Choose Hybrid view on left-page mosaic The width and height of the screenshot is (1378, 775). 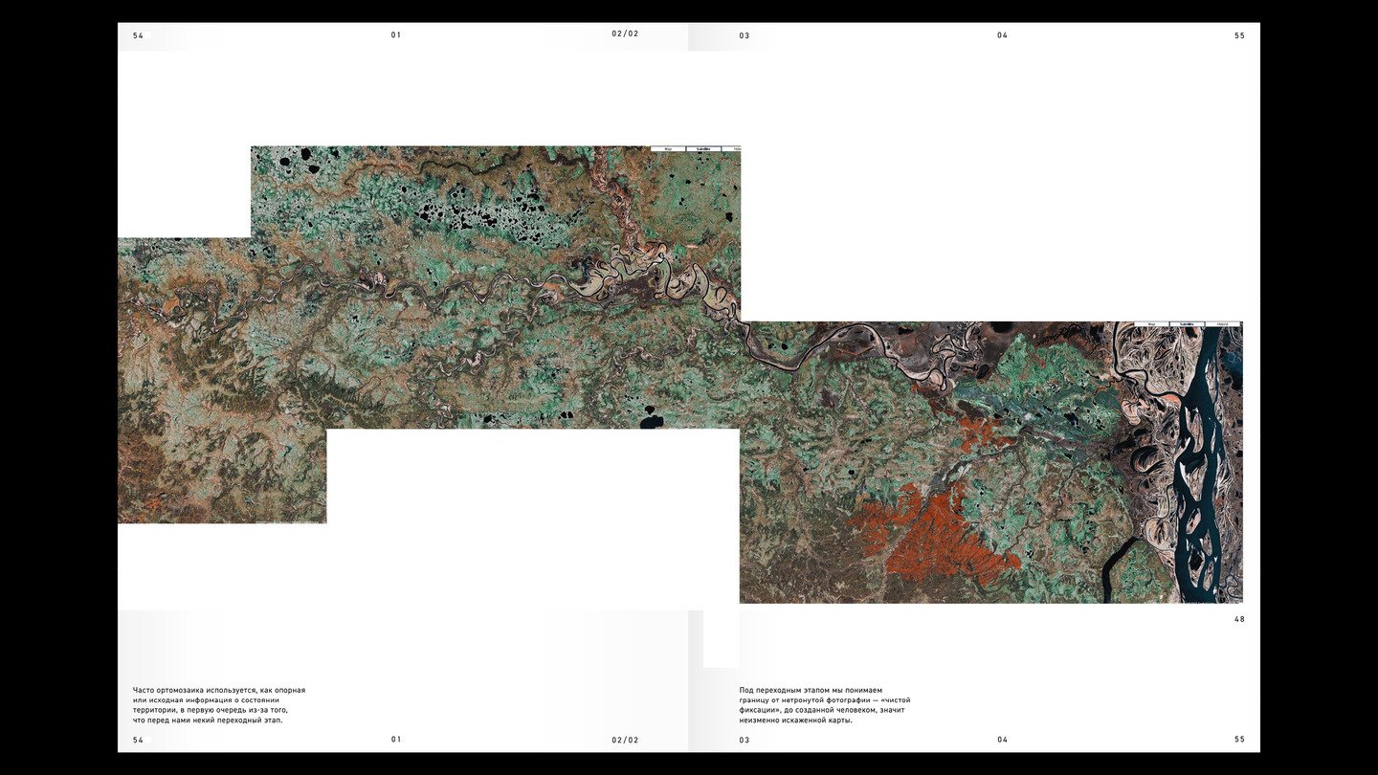(731, 148)
